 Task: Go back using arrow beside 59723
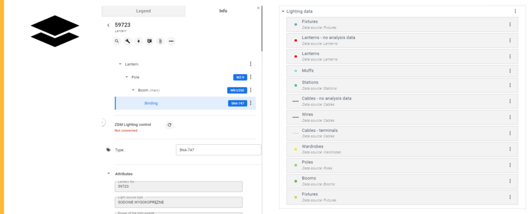(x=108, y=25)
